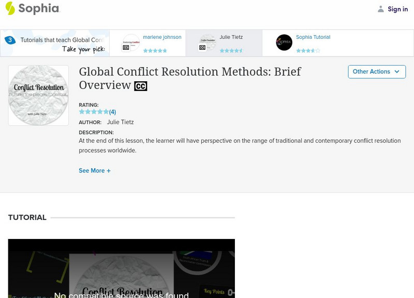This screenshot has width=414, height=298.
Task: Open the Sophia Tutorial link
Action: [x=313, y=37]
